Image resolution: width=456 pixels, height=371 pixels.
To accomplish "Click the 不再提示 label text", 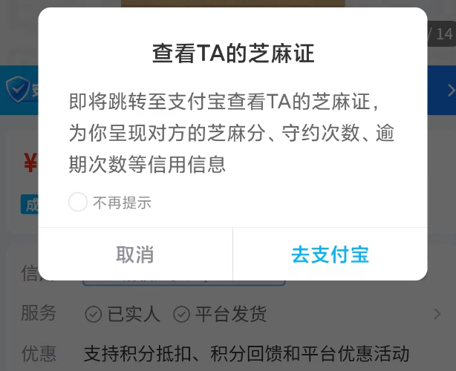I will pyautogui.click(x=122, y=203).
